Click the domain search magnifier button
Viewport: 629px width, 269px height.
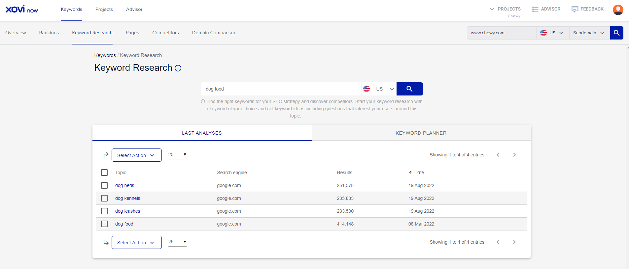point(616,33)
